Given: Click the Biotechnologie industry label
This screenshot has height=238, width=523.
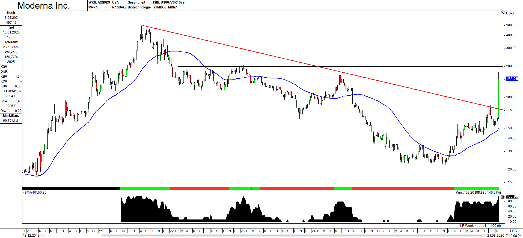Looking at the screenshot, I should coord(139,7).
